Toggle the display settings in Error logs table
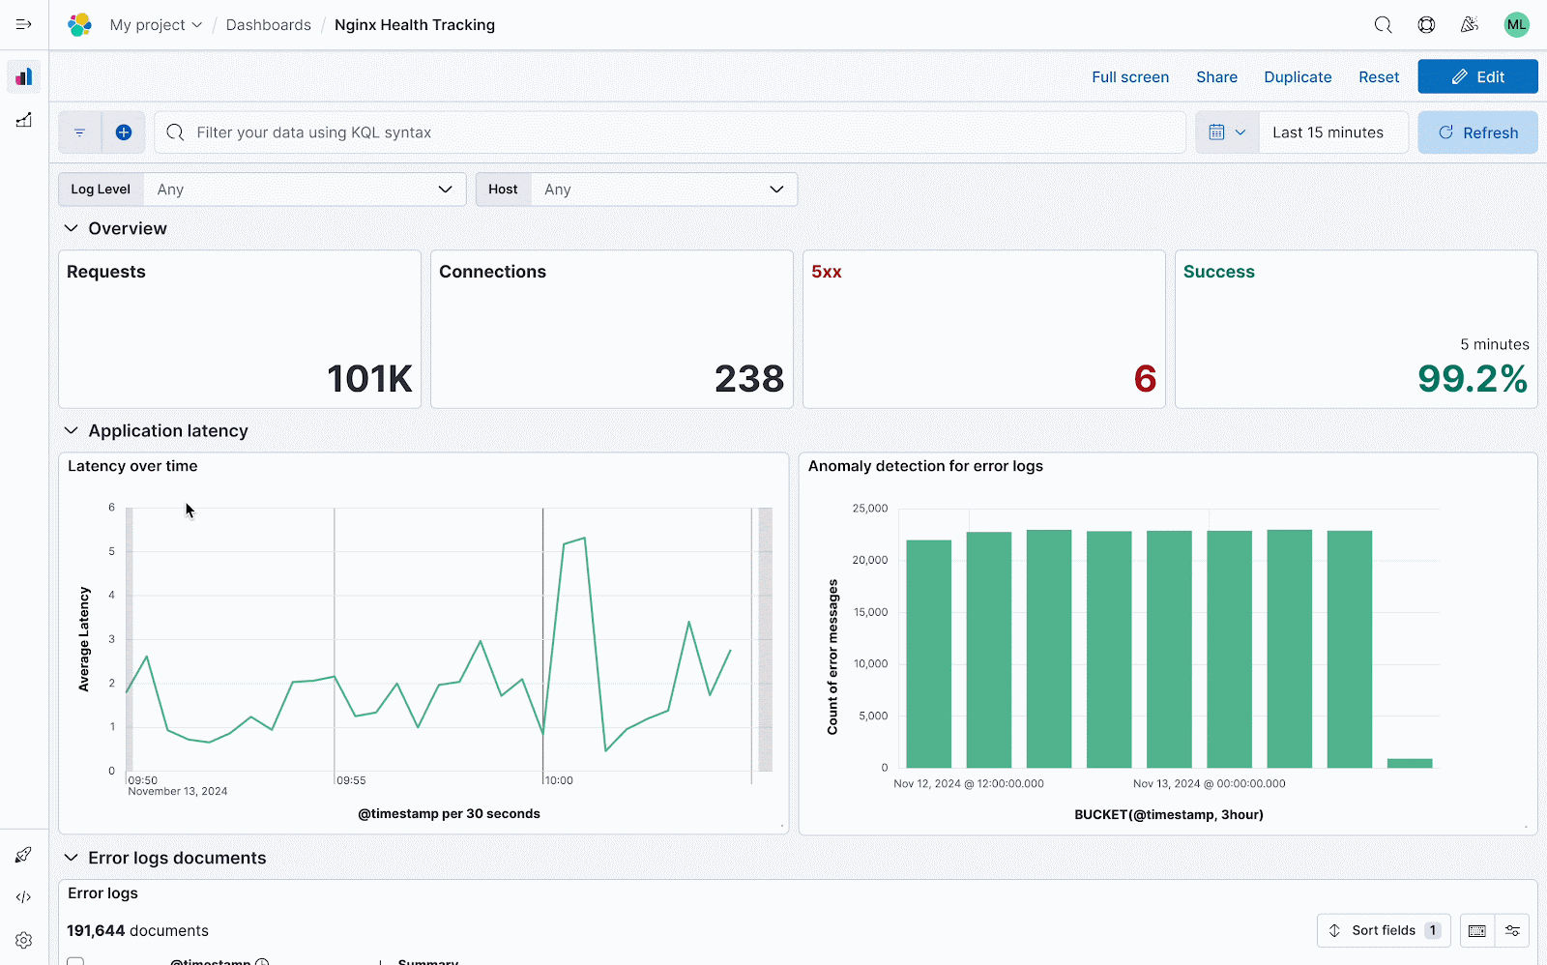The height and width of the screenshot is (965, 1547). pyautogui.click(x=1511, y=930)
